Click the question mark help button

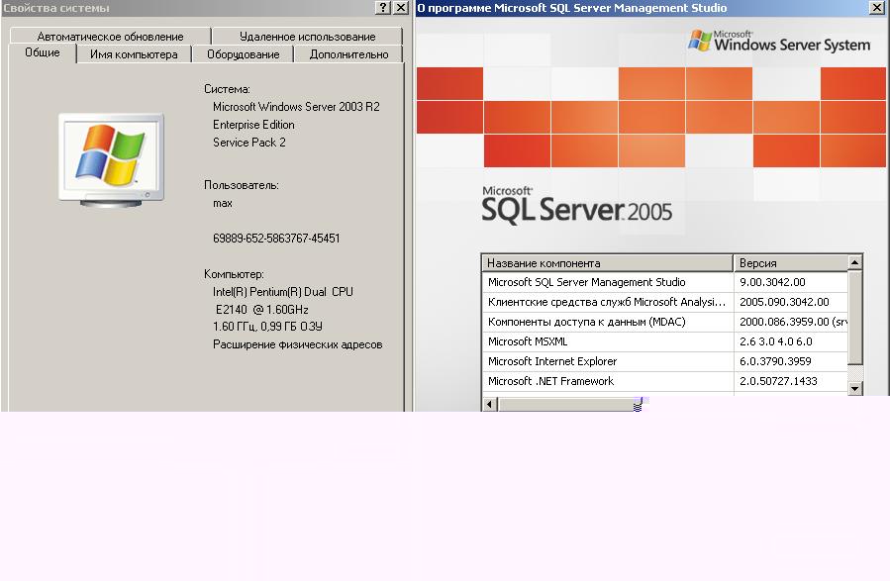click(383, 8)
